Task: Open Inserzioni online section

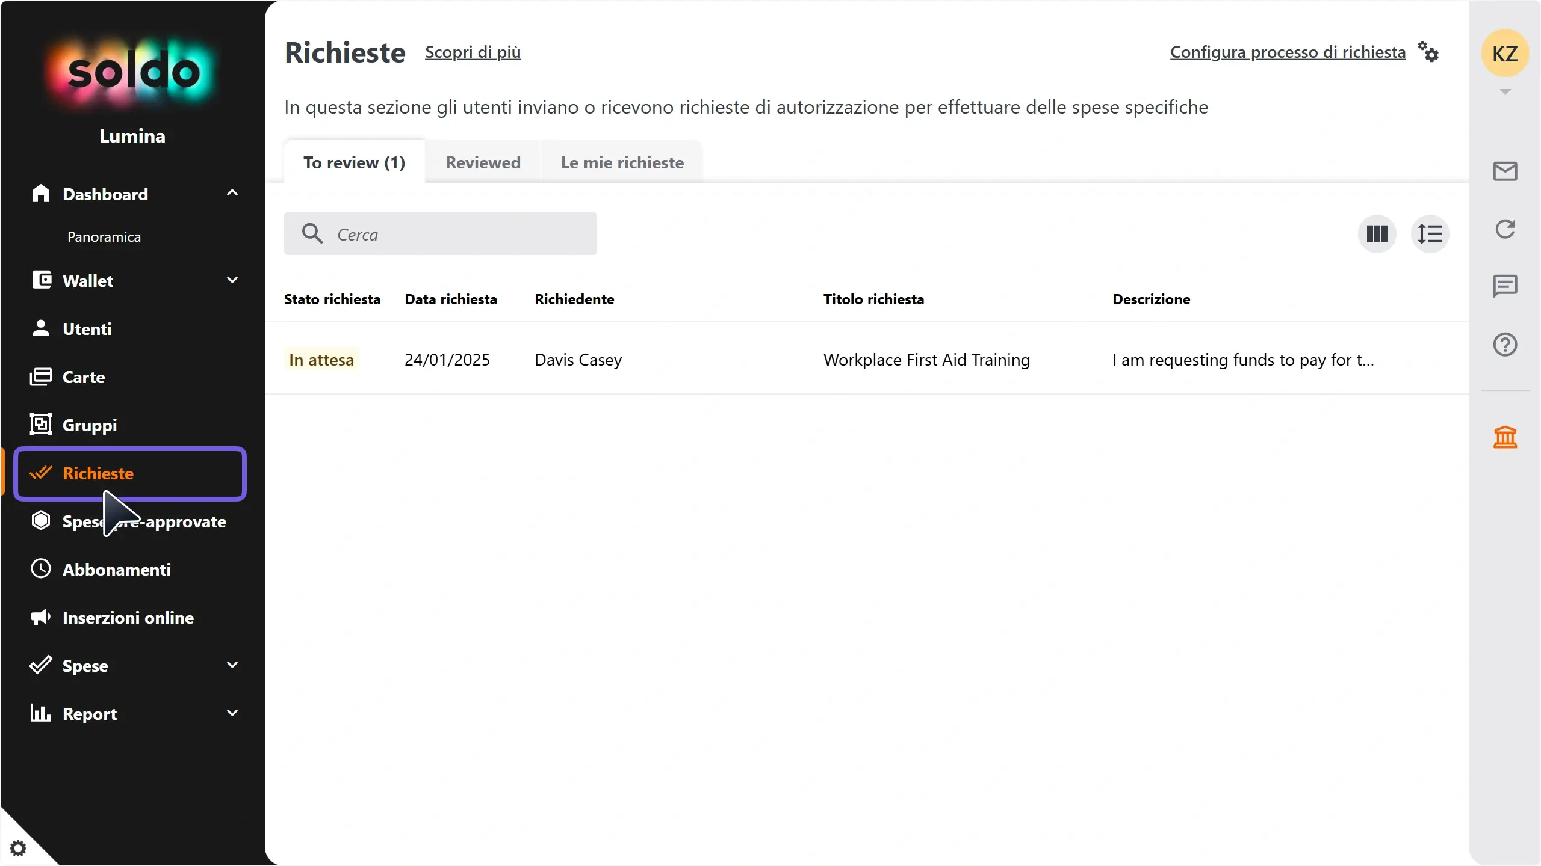Action: [x=128, y=618]
